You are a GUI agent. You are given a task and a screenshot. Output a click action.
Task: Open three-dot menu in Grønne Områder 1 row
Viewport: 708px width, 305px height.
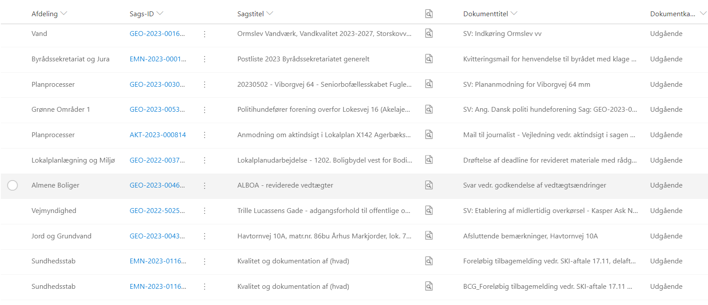pos(205,110)
